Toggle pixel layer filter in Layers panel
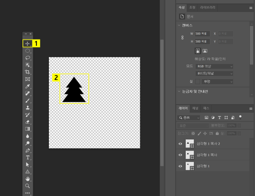Viewport: 255px width, 196px height. 207,118
